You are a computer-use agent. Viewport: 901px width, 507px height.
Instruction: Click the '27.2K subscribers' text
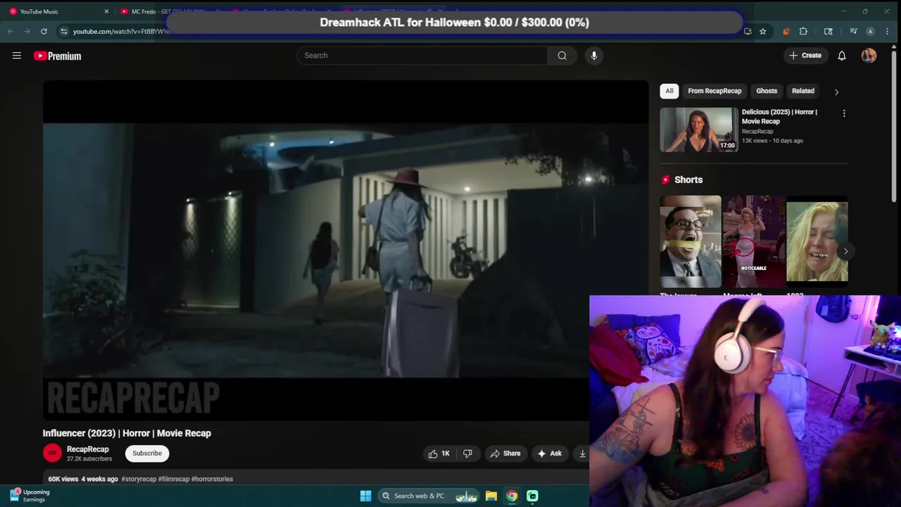tap(89, 459)
